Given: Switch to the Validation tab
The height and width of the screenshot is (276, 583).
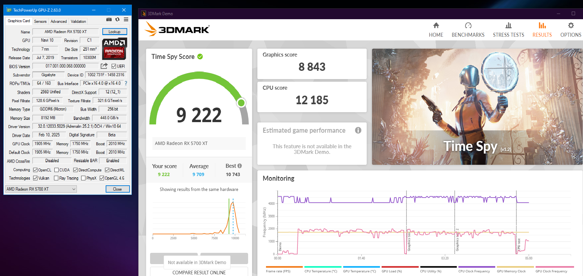Looking at the screenshot, I should 79,22.
